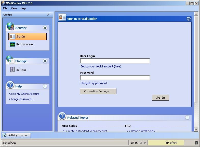Image resolution: width=200 pixels, height=147 pixels.
Task: Click the Signed Out status text
Action: 9,143
